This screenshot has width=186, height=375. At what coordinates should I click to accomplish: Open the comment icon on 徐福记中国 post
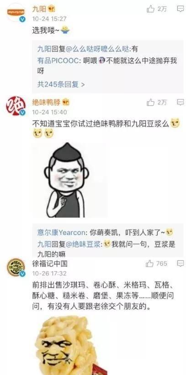point(180,264)
